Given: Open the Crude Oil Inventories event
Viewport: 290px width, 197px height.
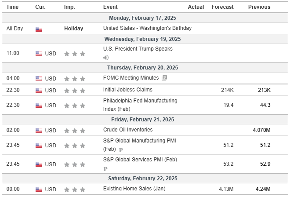Looking at the screenshot, I should coord(128,130).
